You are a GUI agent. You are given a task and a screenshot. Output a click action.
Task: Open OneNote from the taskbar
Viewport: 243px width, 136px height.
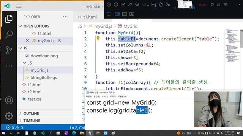point(66,133)
